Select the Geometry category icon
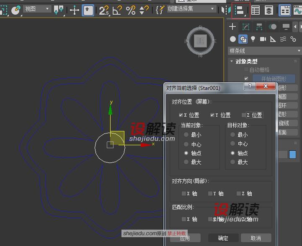302x246 pixels. coord(232,39)
